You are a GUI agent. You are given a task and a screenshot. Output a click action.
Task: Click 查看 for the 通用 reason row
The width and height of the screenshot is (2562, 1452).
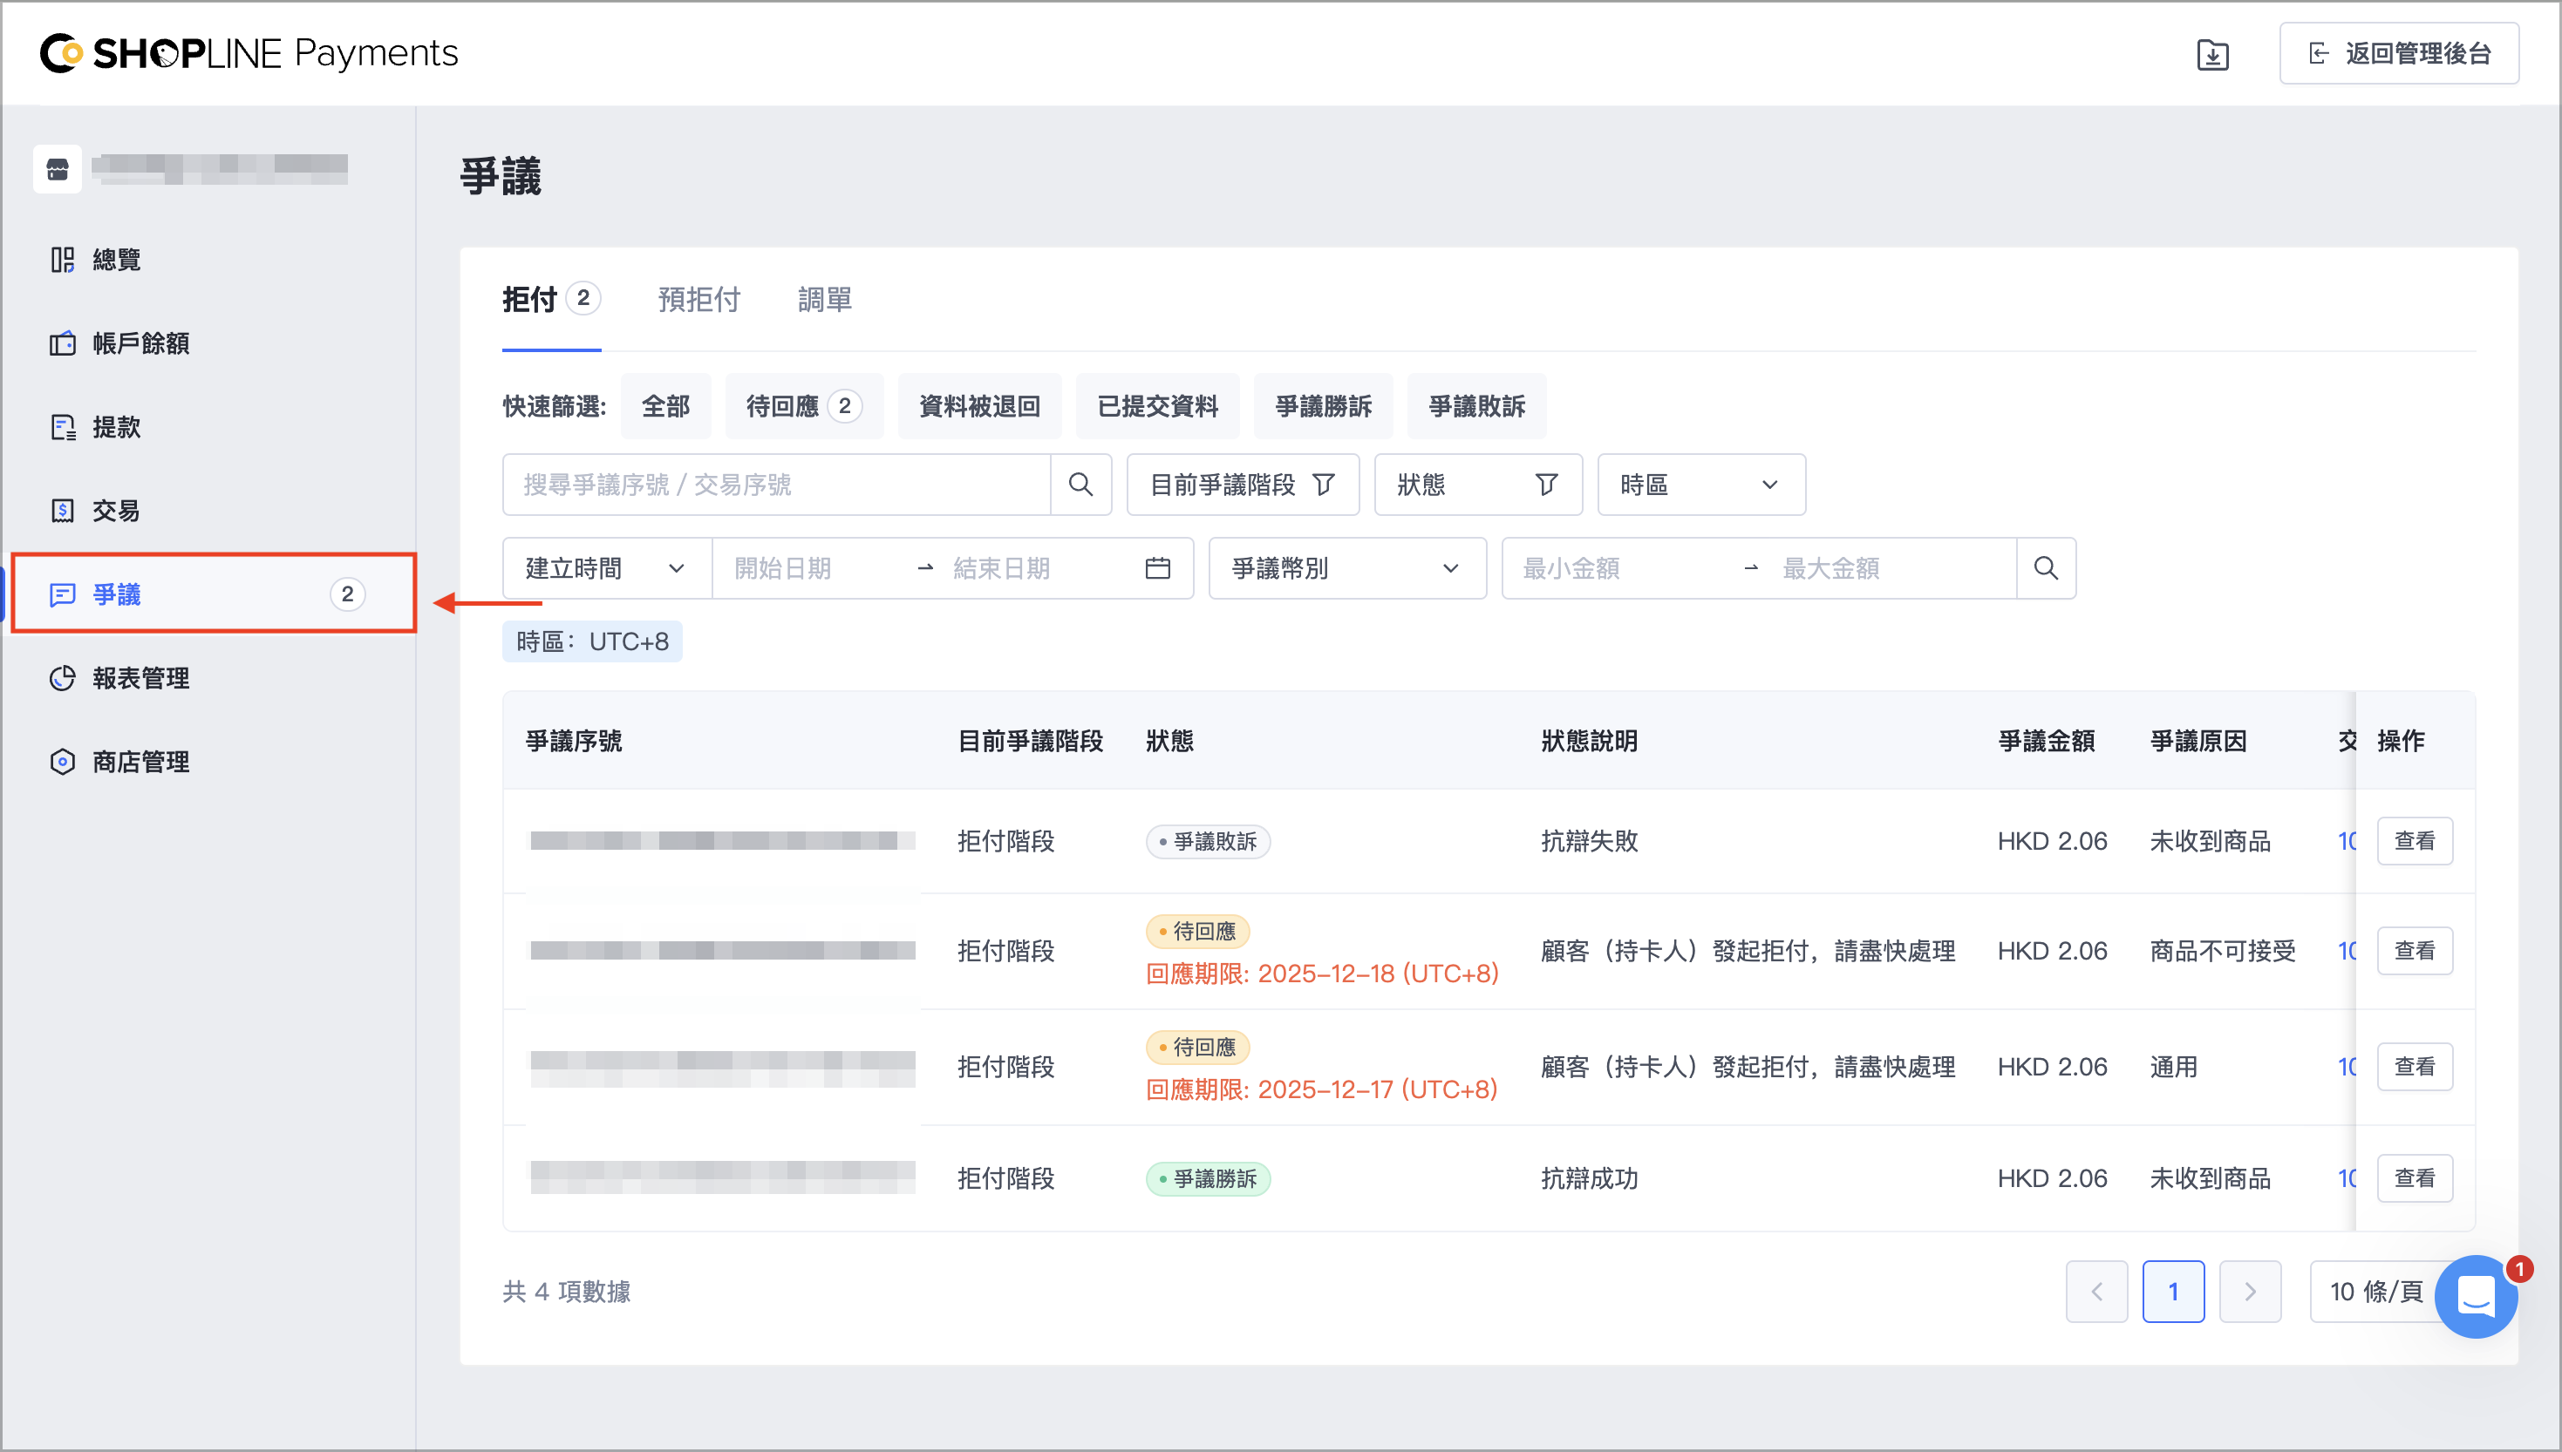(x=2415, y=1066)
